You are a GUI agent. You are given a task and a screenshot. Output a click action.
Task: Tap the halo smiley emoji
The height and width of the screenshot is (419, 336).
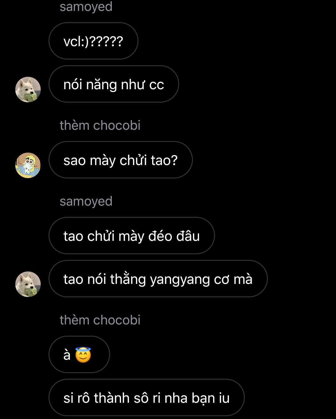83,355
